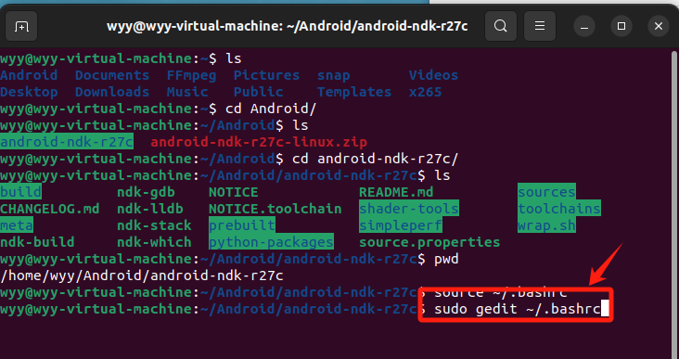
Task: Click the 'Downloads' directory name
Action: [x=112, y=92]
